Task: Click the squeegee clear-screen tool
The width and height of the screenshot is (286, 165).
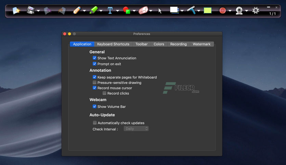Action: point(191,10)
